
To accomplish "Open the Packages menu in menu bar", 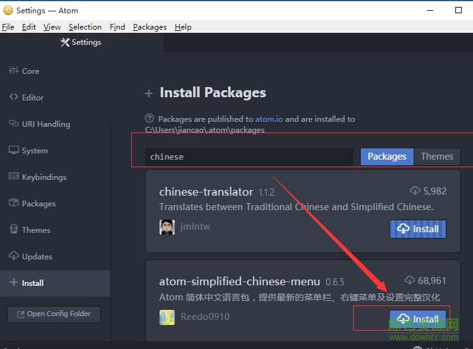I will (149, 27).
